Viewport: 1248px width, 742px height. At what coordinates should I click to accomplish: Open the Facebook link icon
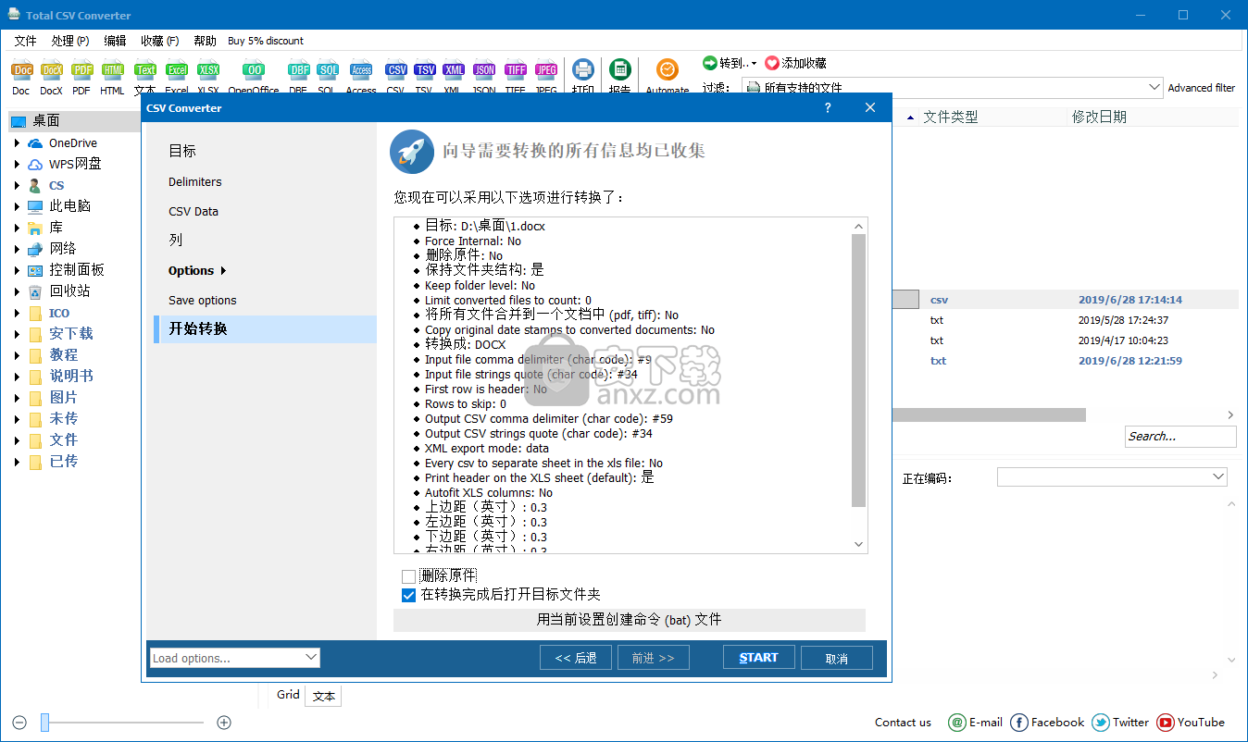[x=1019, y=723]
